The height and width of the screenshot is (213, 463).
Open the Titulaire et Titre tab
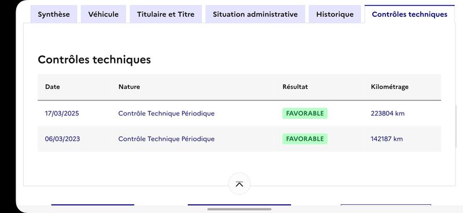tap(166, 14)
